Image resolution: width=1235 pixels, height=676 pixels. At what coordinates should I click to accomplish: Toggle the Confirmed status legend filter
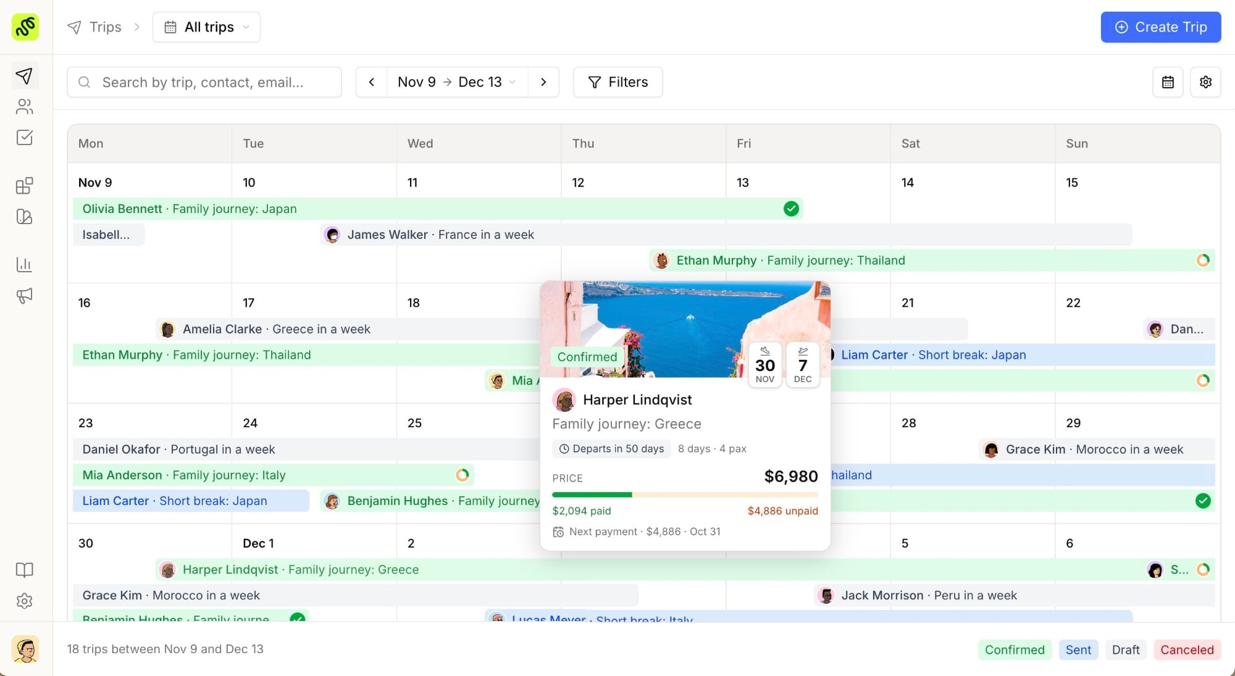tap(1015, 649)
